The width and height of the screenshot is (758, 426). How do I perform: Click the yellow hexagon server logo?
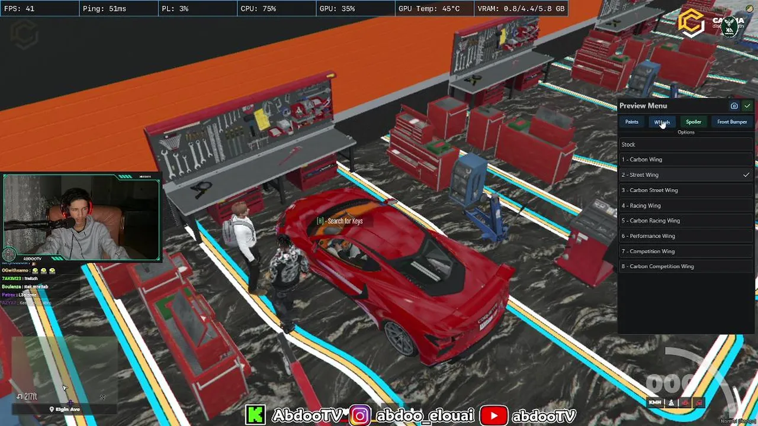click(x=690, y=24)
